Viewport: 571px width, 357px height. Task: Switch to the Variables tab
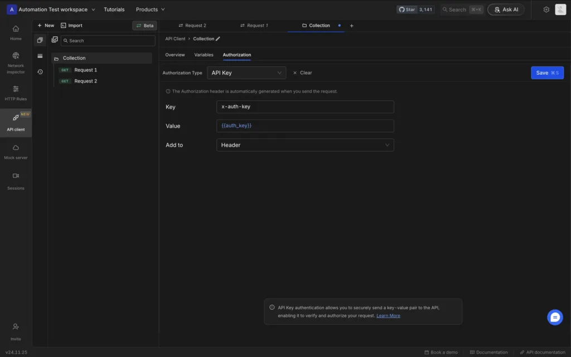coord(204,55)
